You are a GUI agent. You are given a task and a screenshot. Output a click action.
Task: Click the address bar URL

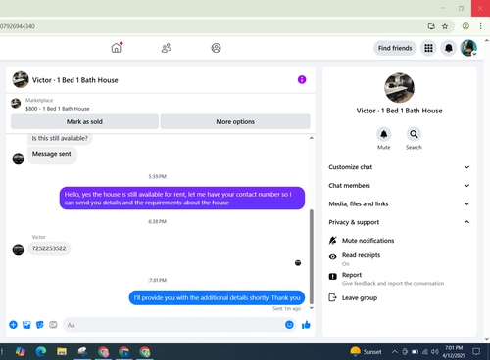point(18,26)
